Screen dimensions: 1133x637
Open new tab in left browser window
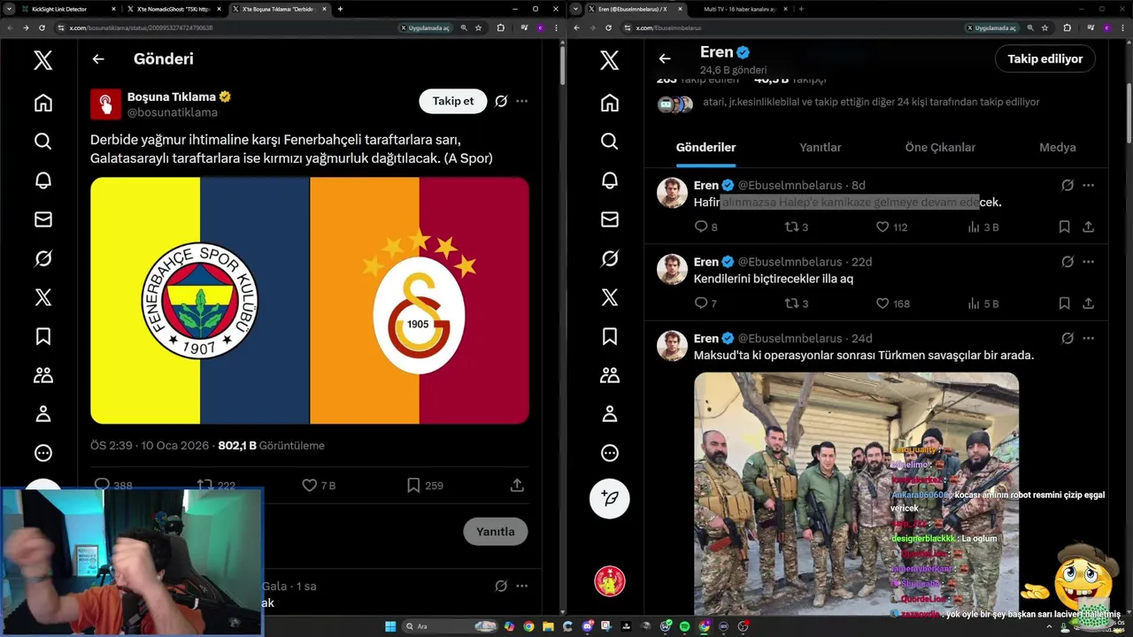pyautogui.click(x=341, y=9)
